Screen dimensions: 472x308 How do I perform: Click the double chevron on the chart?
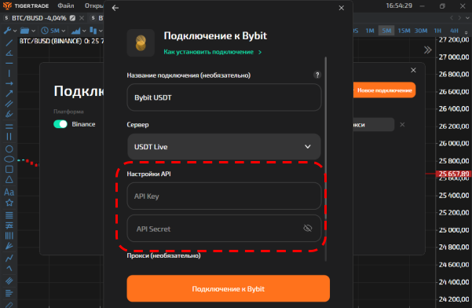[427, 49]
